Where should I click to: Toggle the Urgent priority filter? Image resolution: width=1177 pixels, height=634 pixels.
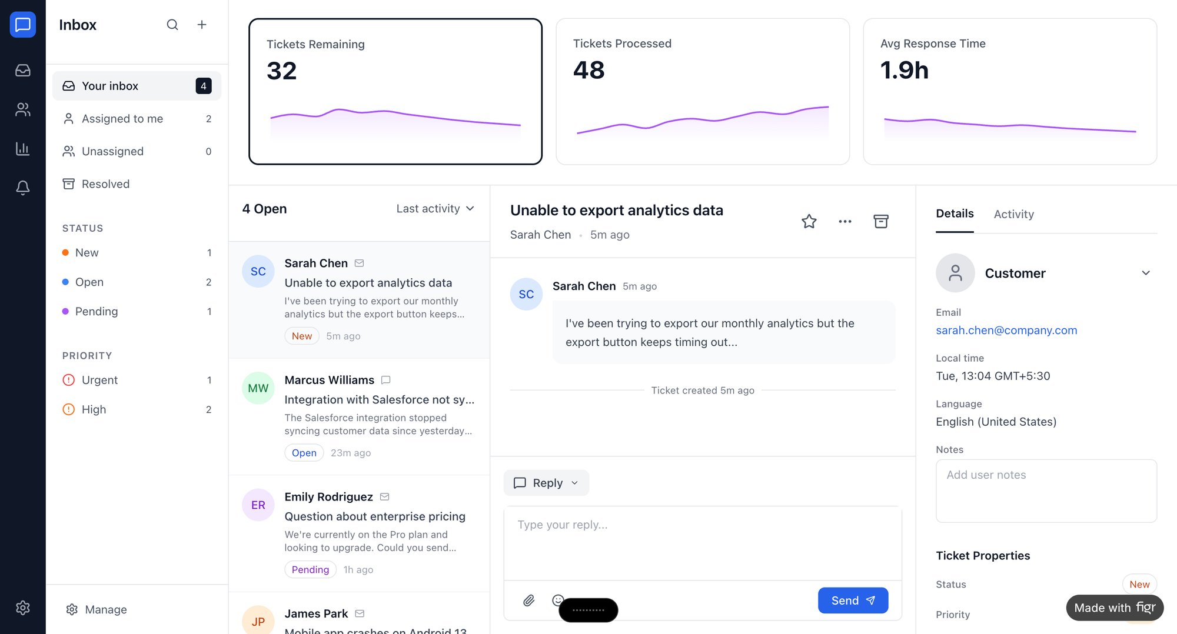click(x=99, y=380)
